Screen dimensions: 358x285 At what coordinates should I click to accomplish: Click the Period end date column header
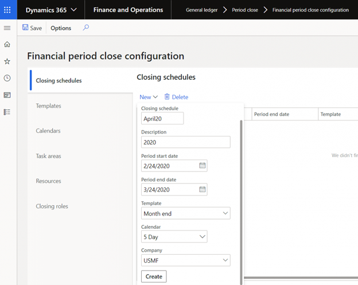click(285, 114)
